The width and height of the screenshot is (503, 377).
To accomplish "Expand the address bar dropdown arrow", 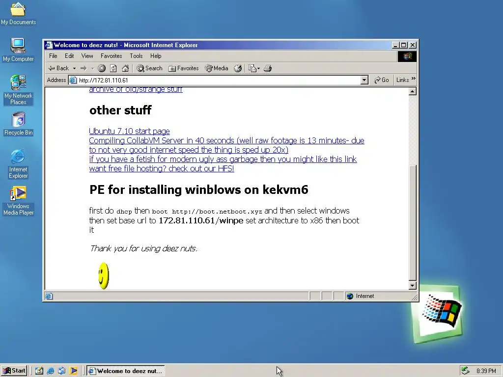I will click(x=364, y=80).
